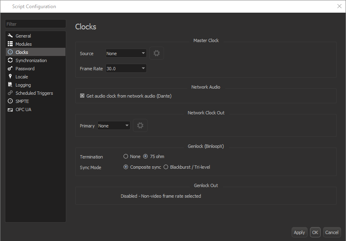The height and width of the screenshot is (241, 346).
Task: Click the Apply button
Action: pos(299,232)
